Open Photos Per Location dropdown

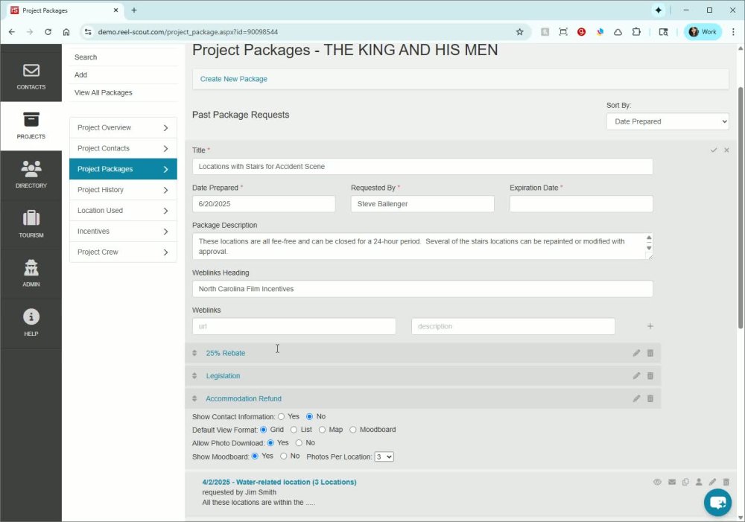click(x=384, y=457)
